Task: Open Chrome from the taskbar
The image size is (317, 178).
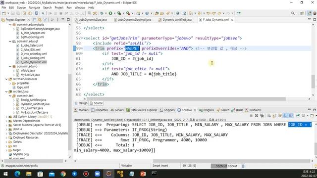Action: point(63,174)
